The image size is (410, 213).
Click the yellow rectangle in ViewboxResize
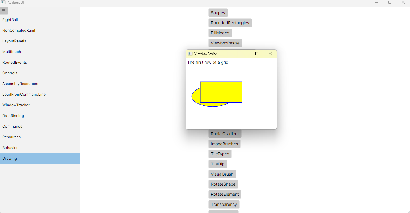coord(221,92)
